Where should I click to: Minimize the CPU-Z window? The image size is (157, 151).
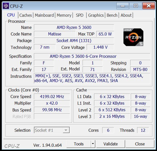click(x=123, y=6)
